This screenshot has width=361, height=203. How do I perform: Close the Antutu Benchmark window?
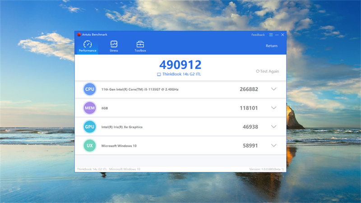(x=282, y=35)
